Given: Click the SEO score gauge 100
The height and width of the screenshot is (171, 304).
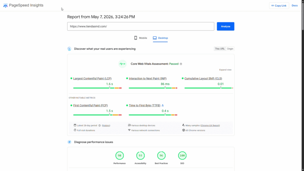Looking at the screenshot, I should click(x=182, y=156).
